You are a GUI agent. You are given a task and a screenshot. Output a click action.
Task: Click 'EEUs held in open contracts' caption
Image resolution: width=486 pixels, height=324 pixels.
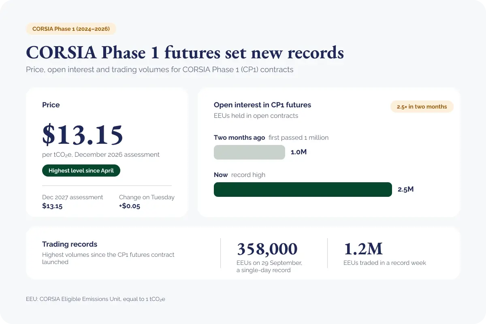pos(256,116)
